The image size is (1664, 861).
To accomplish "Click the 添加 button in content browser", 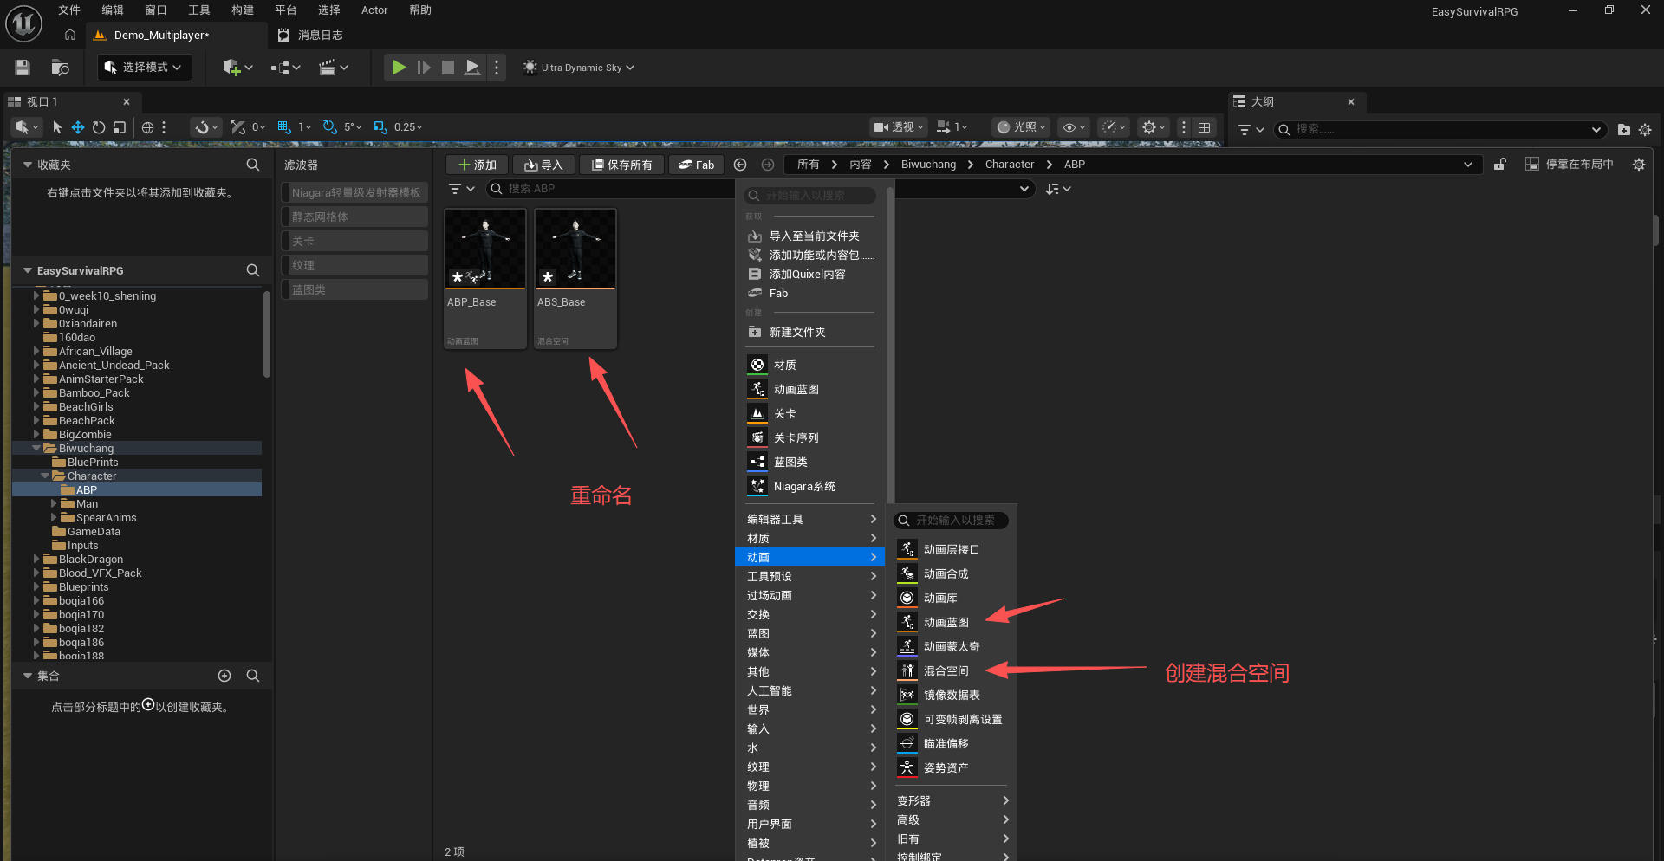I will tap(477, 165).
